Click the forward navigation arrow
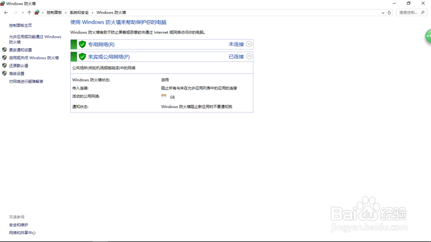 [15, 12]
